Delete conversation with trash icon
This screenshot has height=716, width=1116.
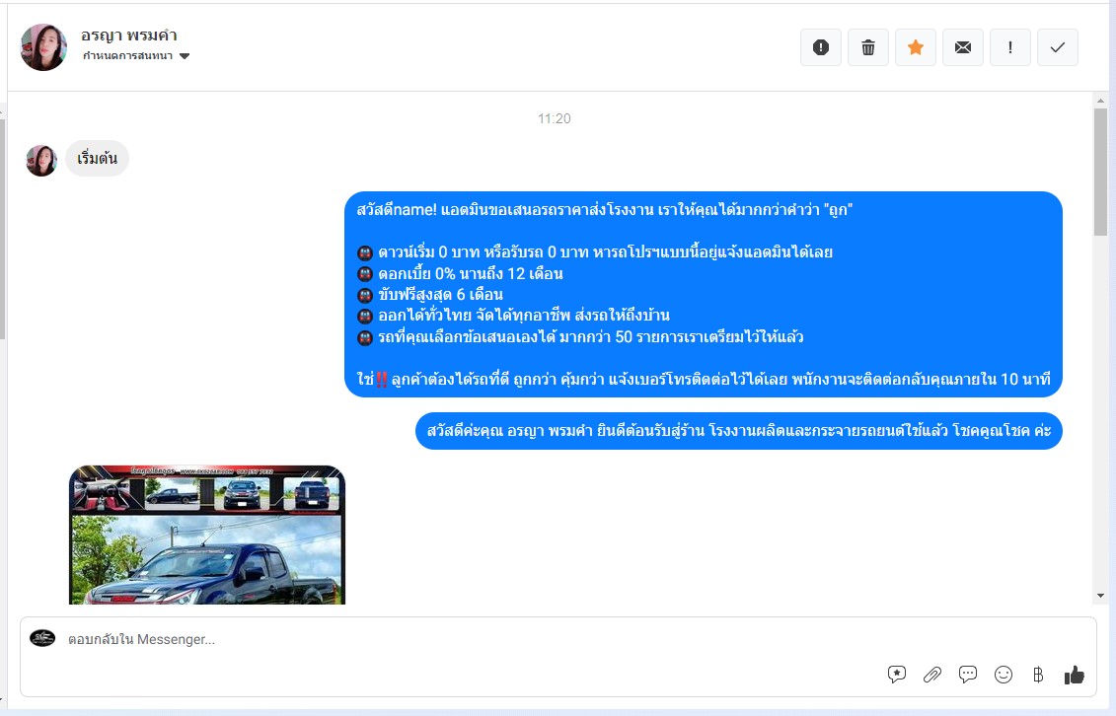coord(868,47)
